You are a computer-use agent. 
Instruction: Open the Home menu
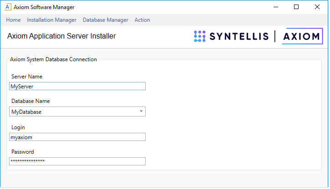pos(13,20)
